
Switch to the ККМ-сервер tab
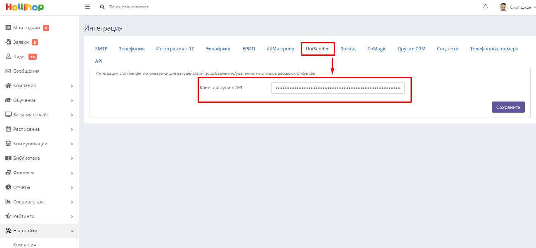(281, 49)
